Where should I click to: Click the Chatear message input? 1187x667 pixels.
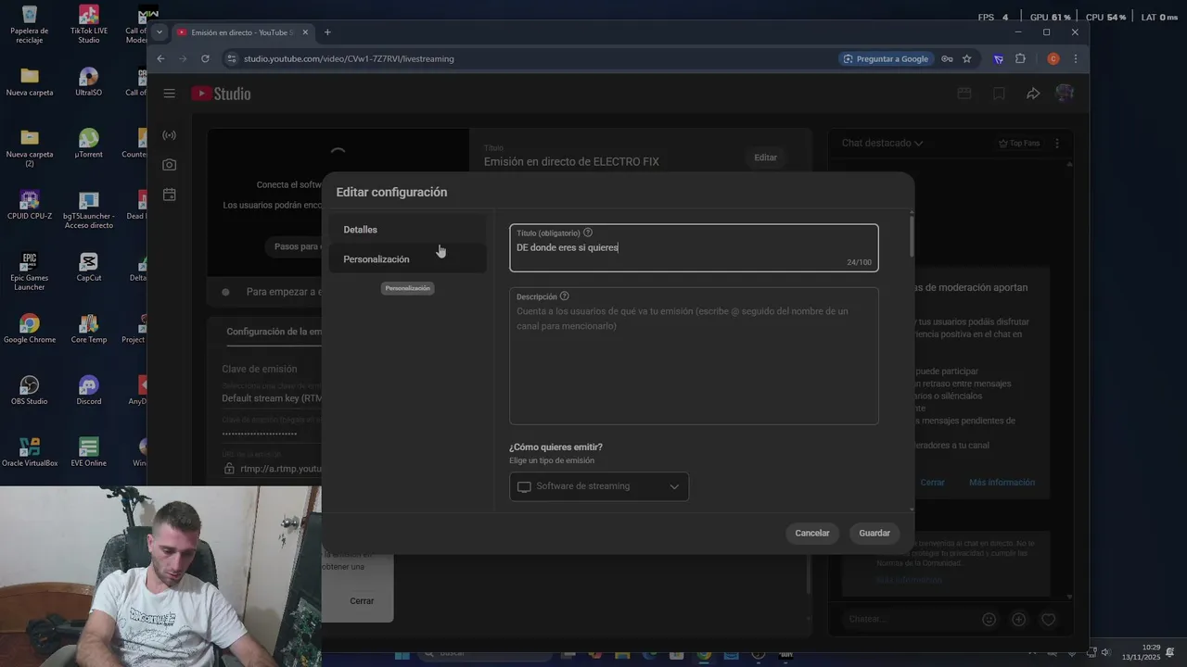909,619
